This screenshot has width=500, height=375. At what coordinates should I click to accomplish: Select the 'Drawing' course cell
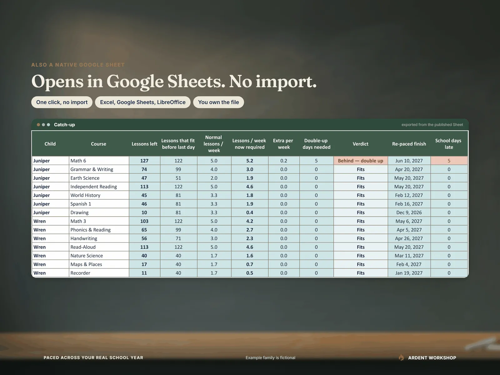99,212
